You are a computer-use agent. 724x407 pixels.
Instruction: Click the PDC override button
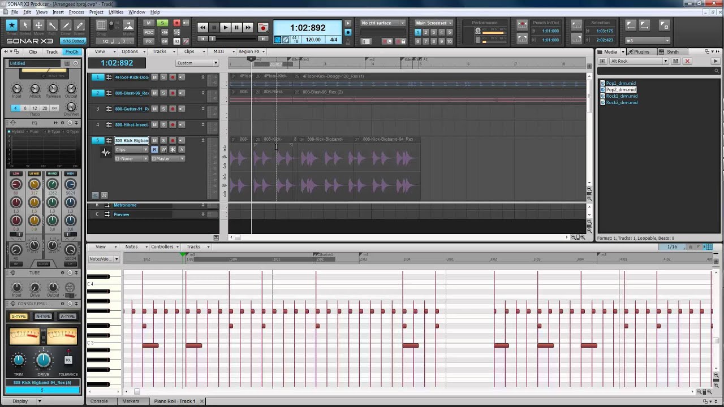pos(149,32)
